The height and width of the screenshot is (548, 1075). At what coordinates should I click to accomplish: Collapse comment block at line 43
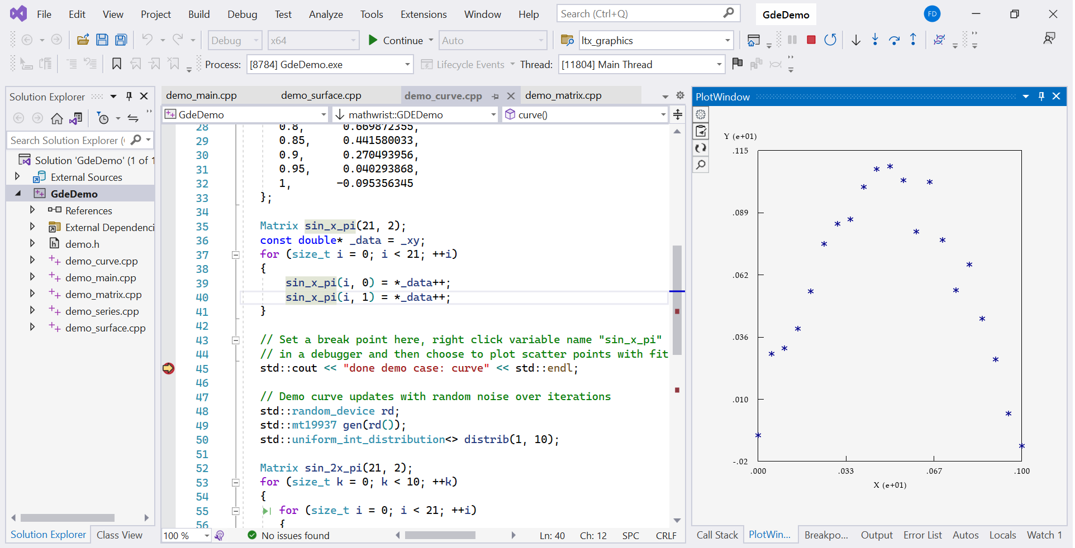236,340
